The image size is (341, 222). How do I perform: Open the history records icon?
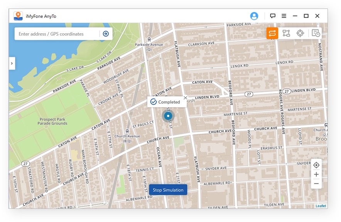[316, 33]
